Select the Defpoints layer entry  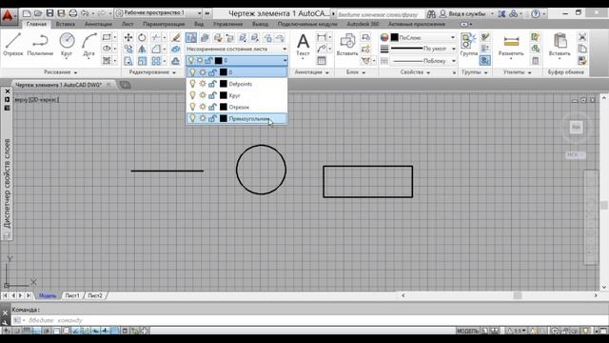coord(237,84)
